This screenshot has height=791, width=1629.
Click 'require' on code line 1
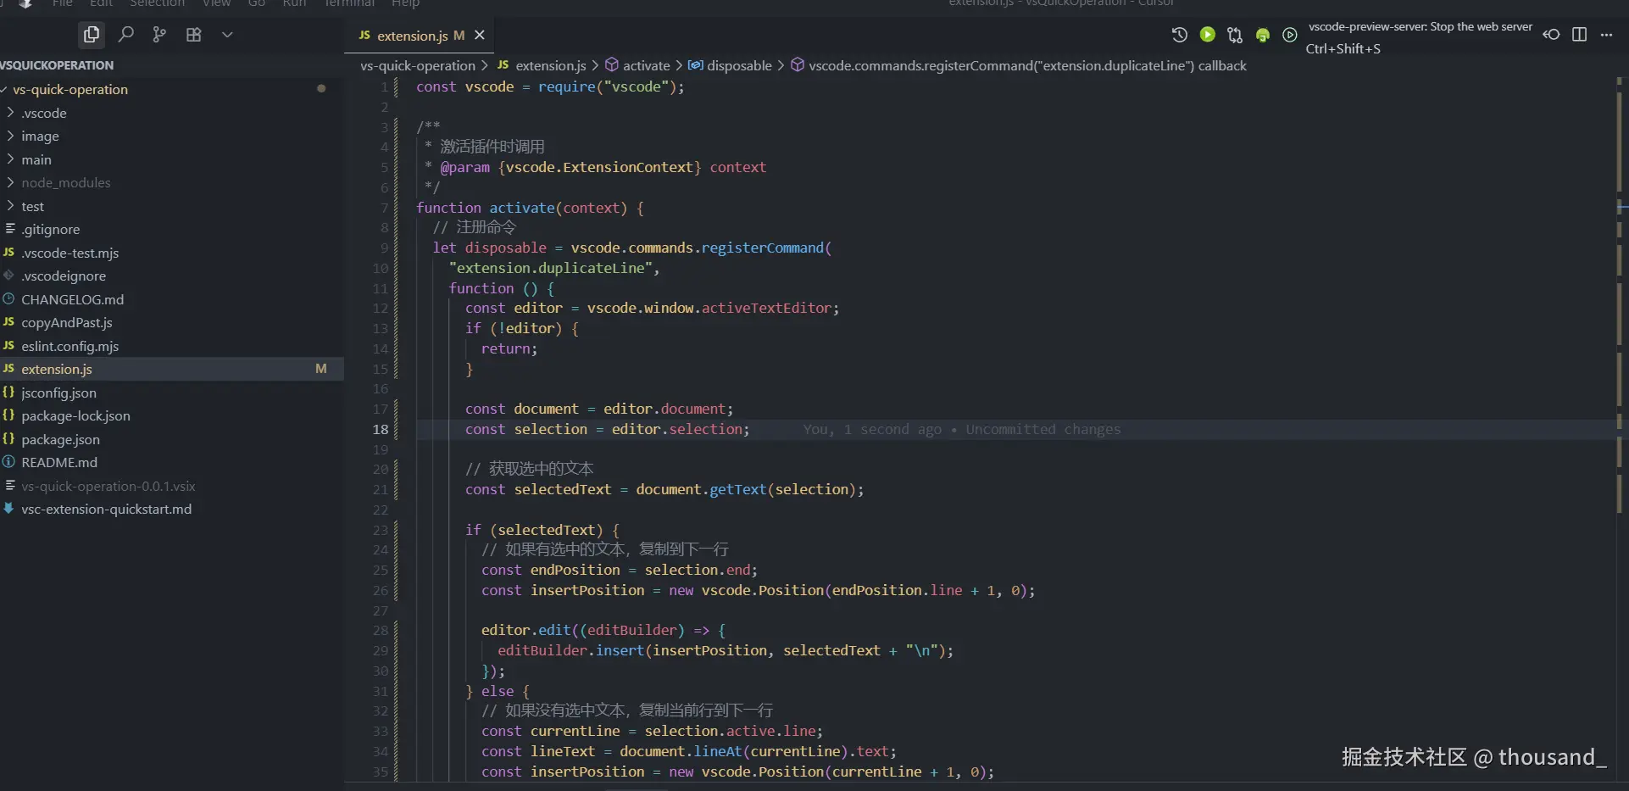click(567, 86)
